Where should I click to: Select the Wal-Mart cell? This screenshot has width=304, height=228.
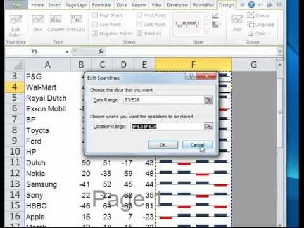(47, 87)
